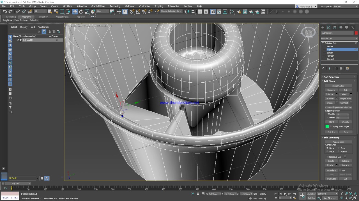Click the Undo arrow icon
The image size is (359, 201).
coord(4,11)
